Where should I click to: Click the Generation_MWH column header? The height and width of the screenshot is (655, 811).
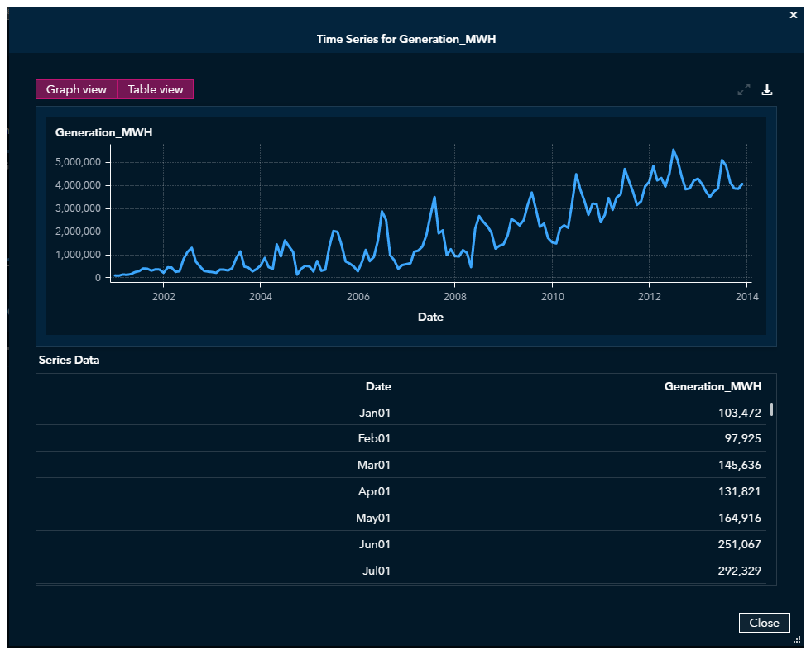pyautogui.click(x=713, y=386)
